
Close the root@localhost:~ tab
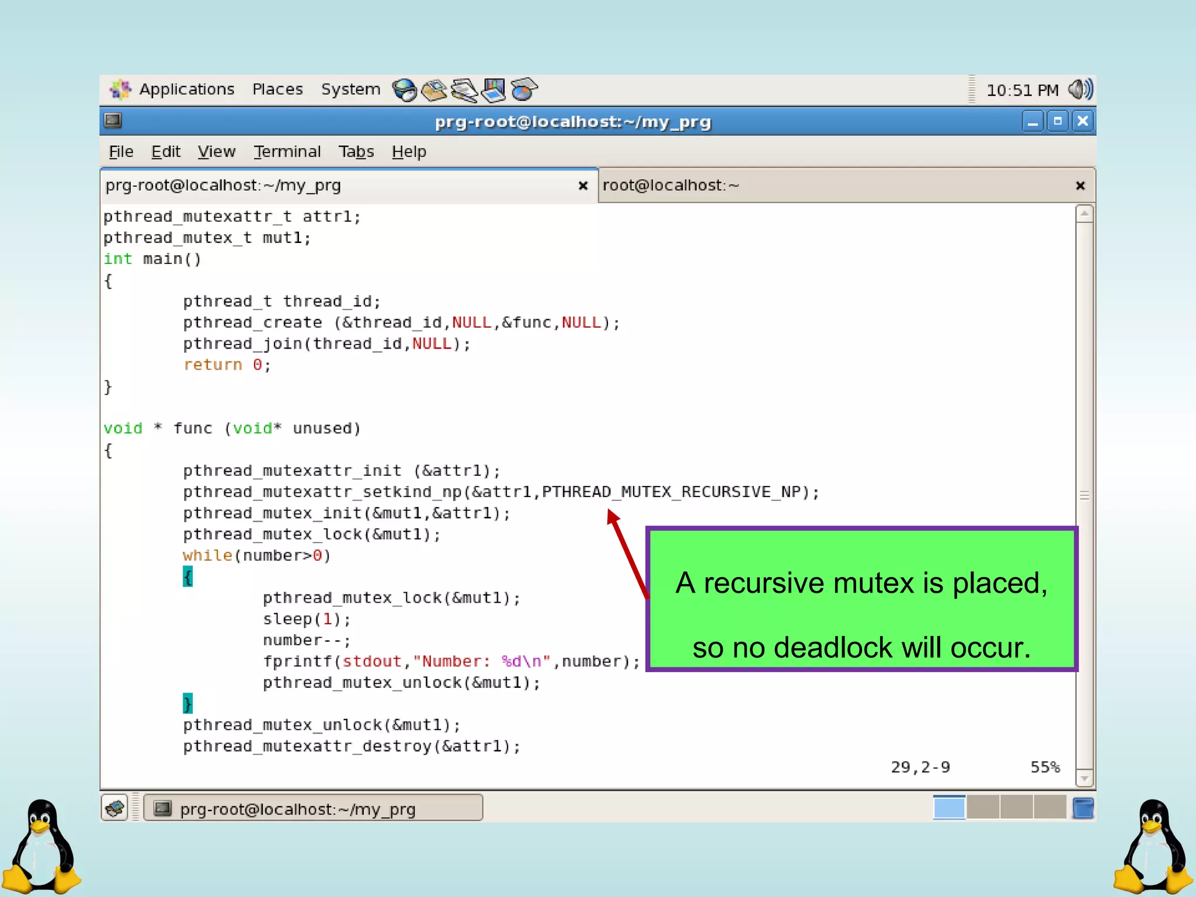(x=1080, y=186)
